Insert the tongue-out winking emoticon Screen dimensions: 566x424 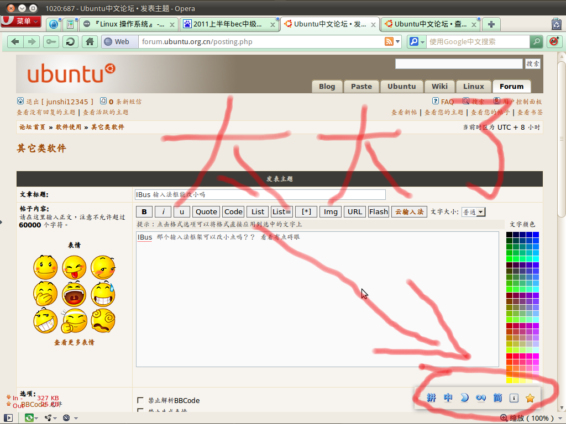[74, 267]
